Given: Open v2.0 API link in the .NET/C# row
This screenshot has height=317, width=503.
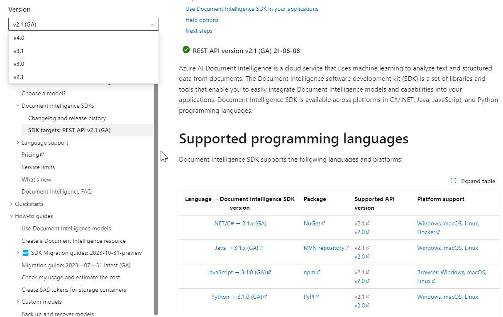Looking at the screenshot, I should 362,232.
